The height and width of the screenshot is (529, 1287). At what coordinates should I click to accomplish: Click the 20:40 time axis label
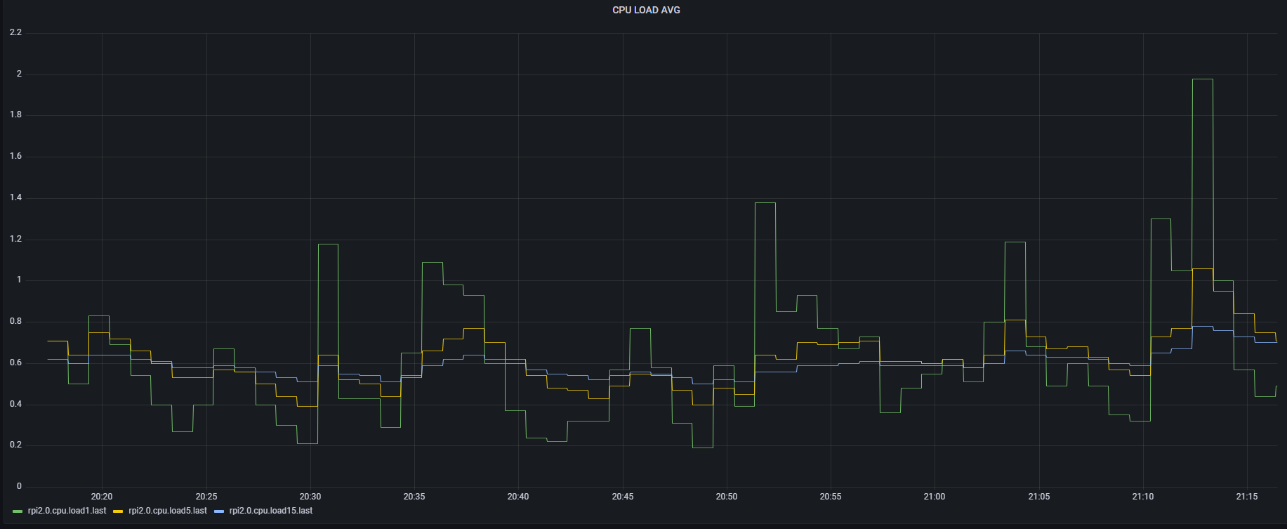[518, 497]
